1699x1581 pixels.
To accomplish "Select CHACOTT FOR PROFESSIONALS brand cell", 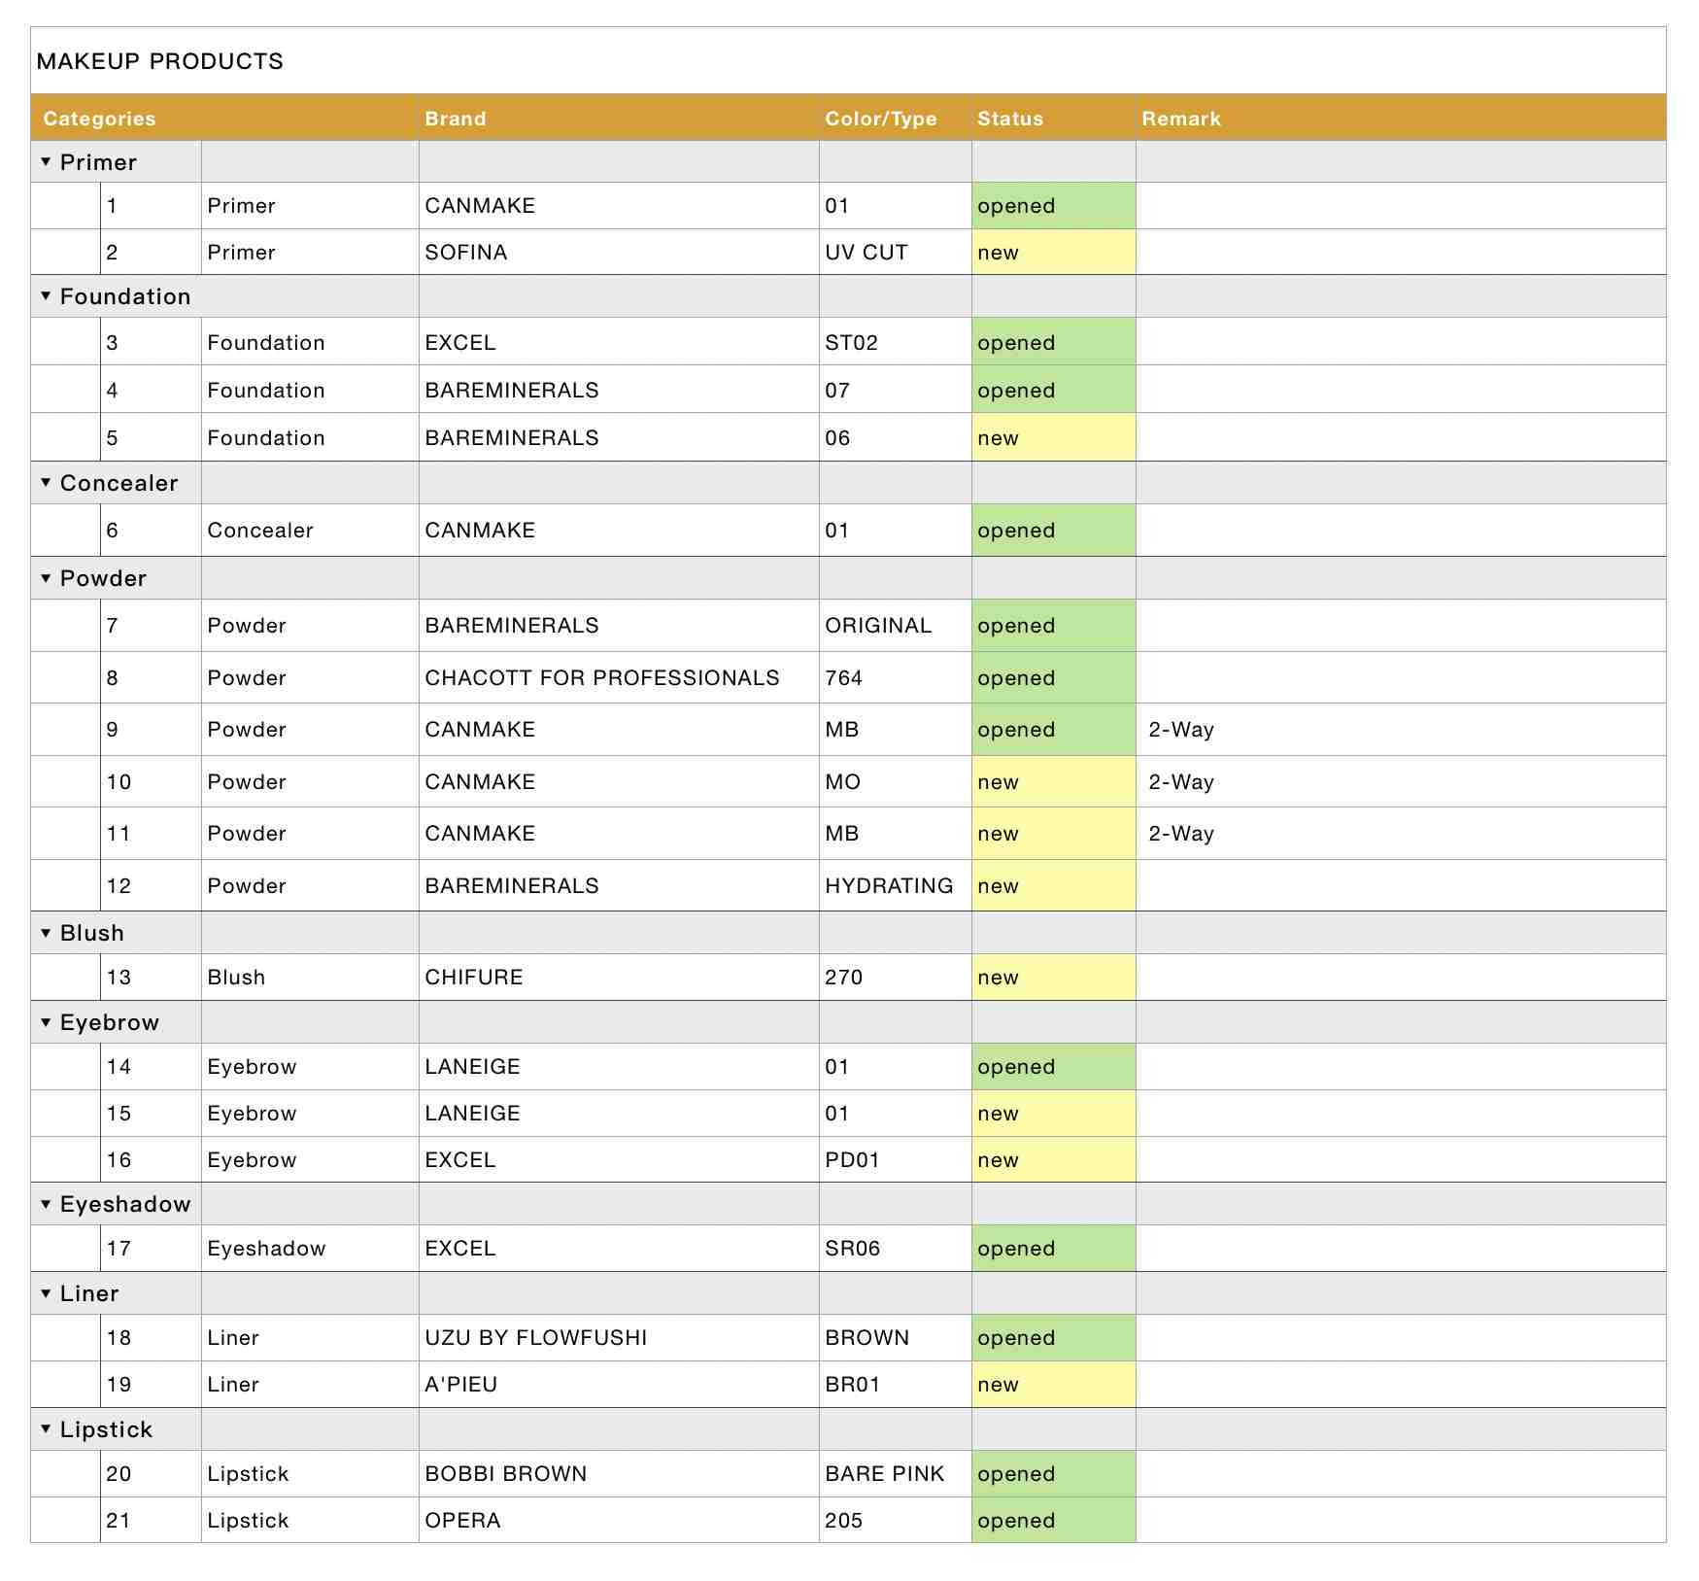I will (x=619, y=677).
